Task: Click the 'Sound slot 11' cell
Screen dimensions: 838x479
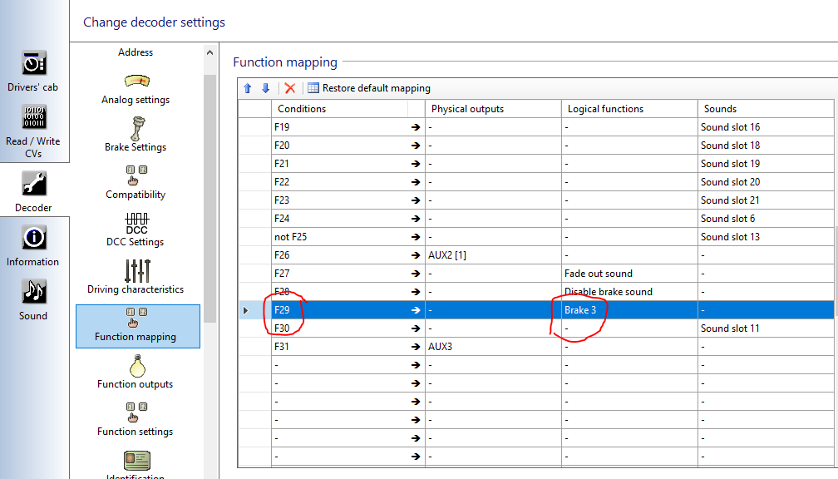Action: click(766, 328)
